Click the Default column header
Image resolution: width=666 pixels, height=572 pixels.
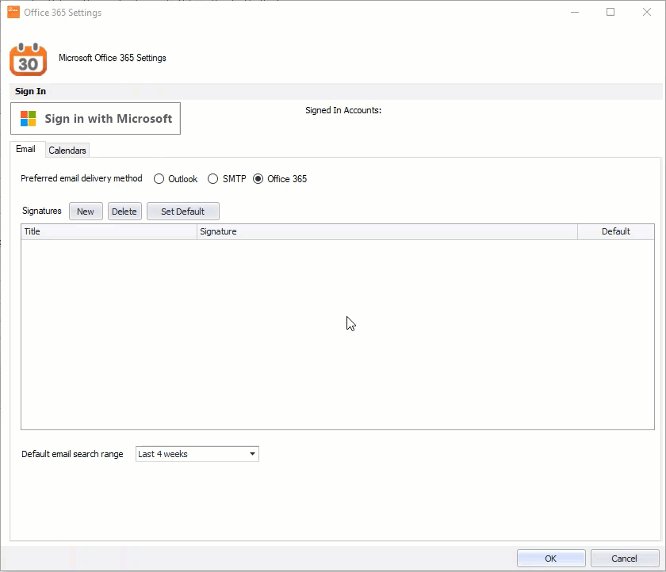tap(616, 231)
